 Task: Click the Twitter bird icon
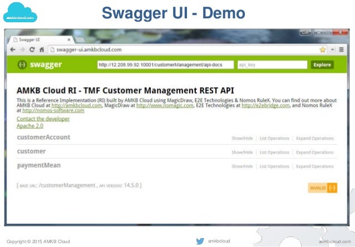[x=200, y=241]
